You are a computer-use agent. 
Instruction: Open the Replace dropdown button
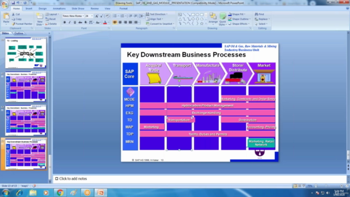pos(262,19)
